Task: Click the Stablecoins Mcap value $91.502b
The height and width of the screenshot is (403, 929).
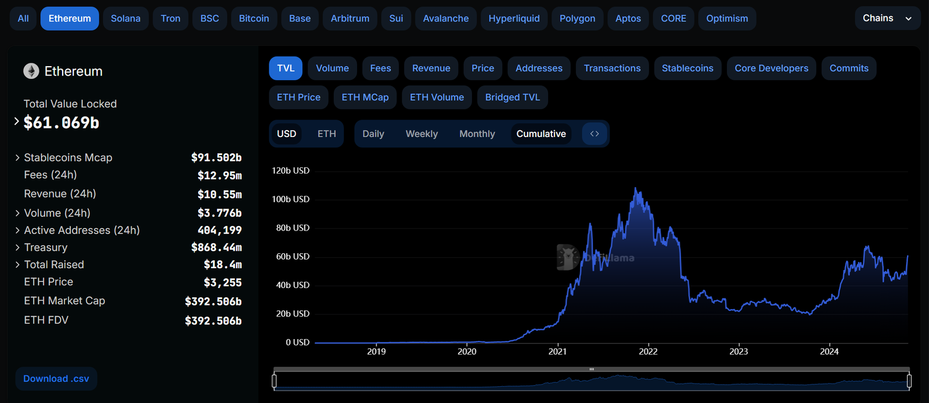Action: [x=216, y=157]
